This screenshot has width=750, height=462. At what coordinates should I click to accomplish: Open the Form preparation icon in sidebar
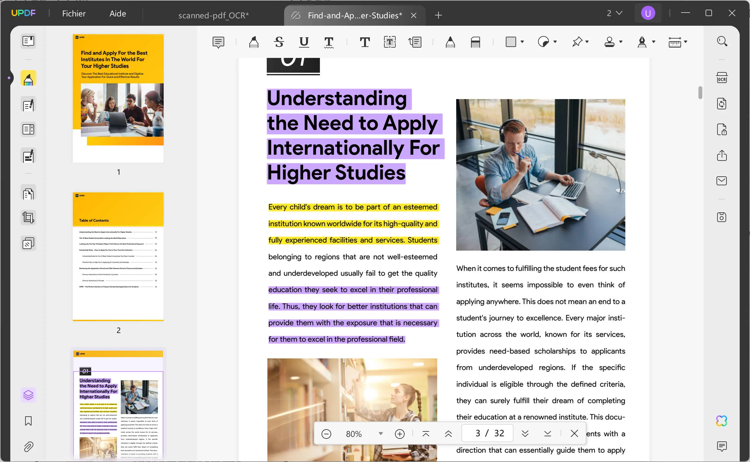coord(28,129)
